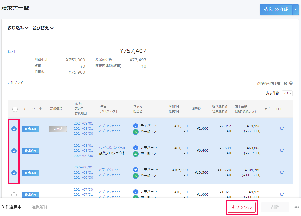Image resolution: width=301 pixels, height=216 pixels.
Task: Expand the 絞り込み filter dropdown
Action: [18, 28]
